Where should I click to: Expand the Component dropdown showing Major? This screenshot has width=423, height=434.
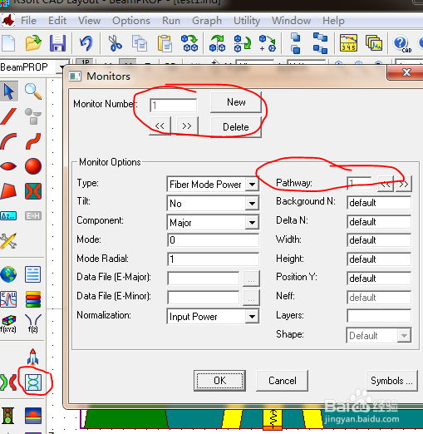tap(252, 222)
